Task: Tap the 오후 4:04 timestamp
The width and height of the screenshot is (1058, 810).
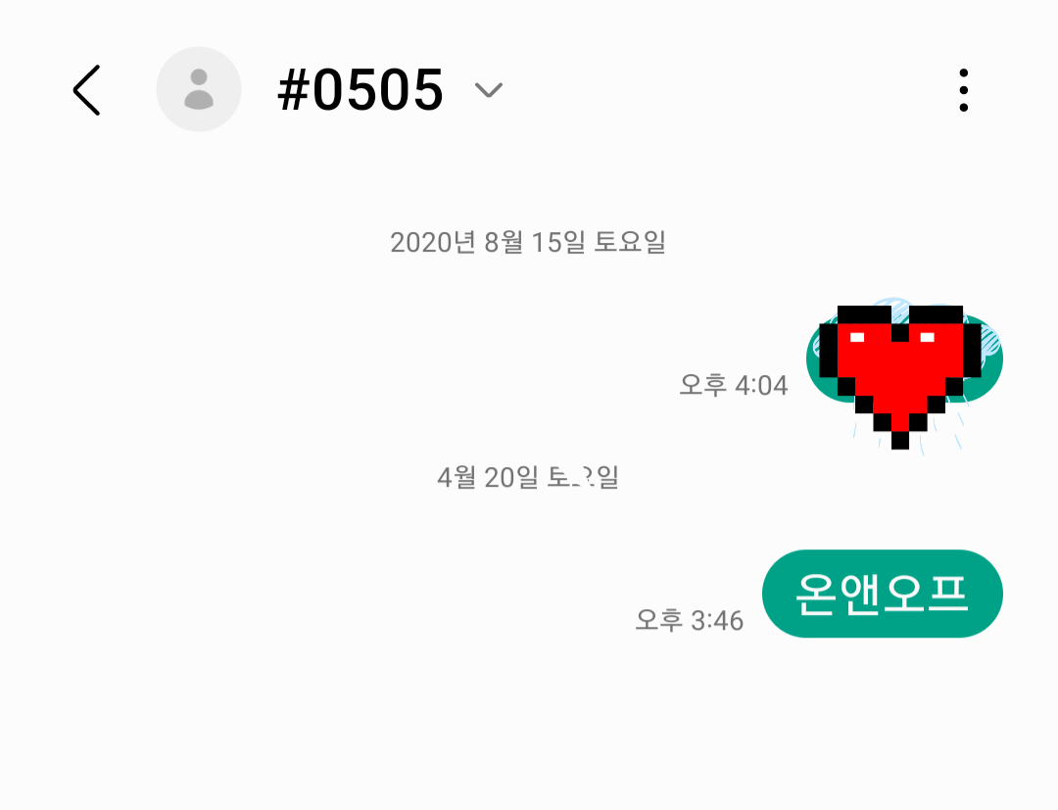Action: click(x=734, y=385)
